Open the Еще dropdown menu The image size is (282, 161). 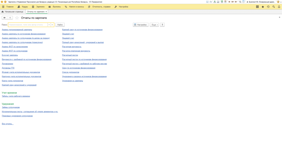click(x=154, y=25)
